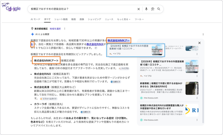Open side panel result 【2026年】板橋区でおすすめの外壁塗装業者
This screenshot has width=223, height=135.
[x=162, y=63]
